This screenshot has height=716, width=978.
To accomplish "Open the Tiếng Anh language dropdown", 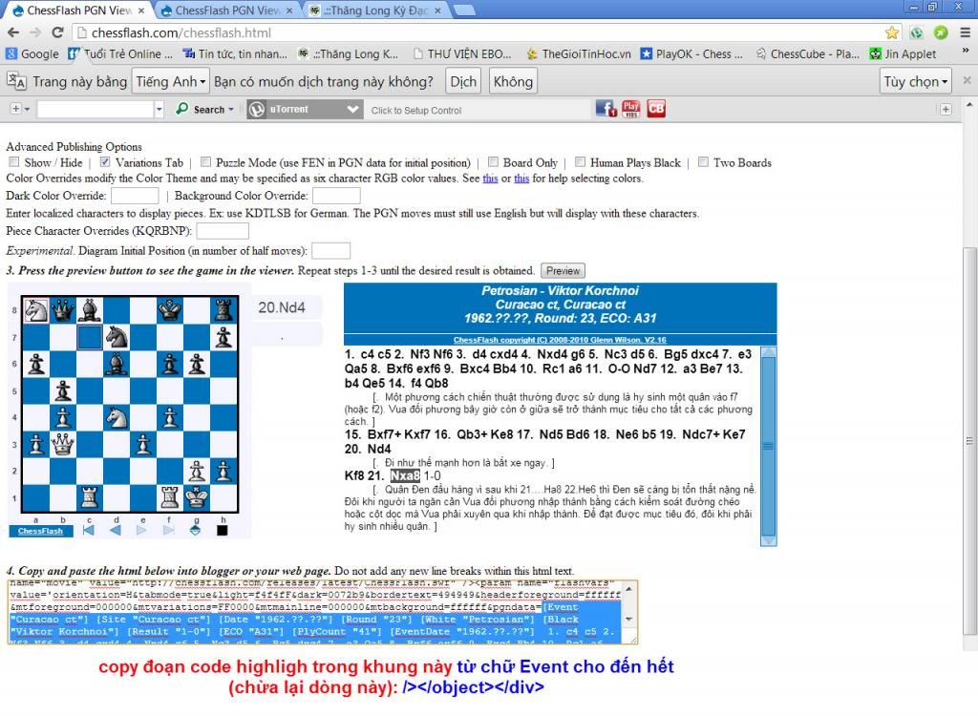I will [170, 81].
